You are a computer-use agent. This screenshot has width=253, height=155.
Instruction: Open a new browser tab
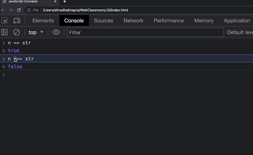(x=65, y=2)
